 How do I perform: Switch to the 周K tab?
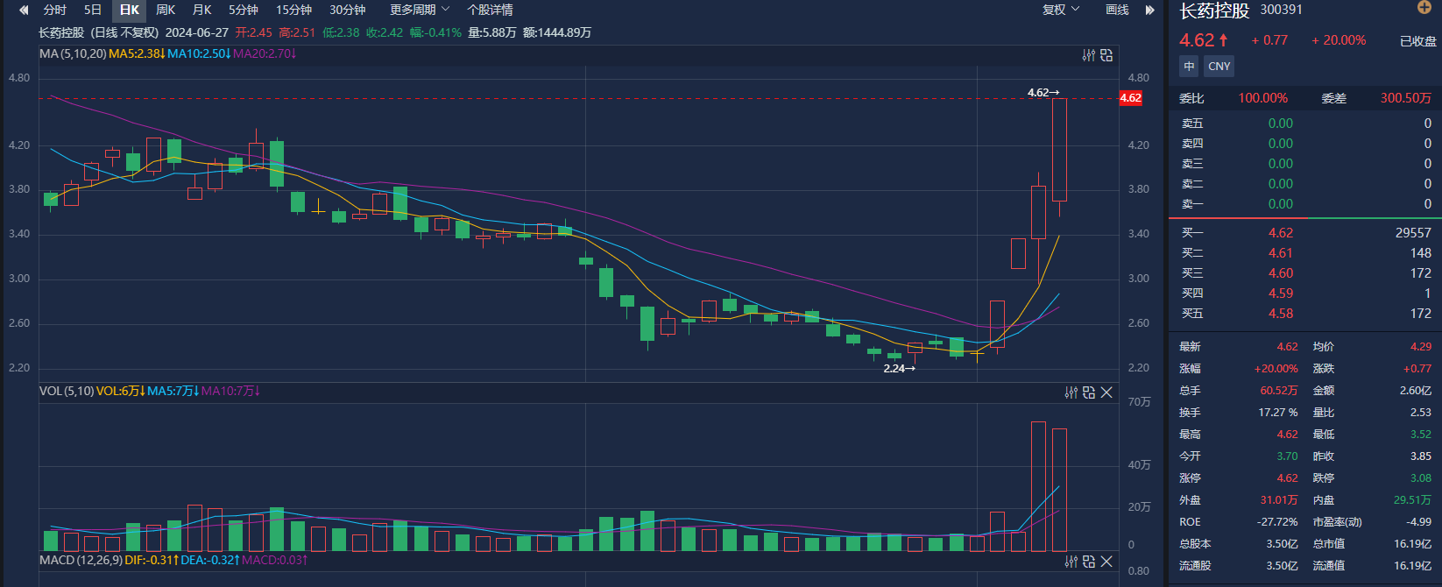(166, 10)
